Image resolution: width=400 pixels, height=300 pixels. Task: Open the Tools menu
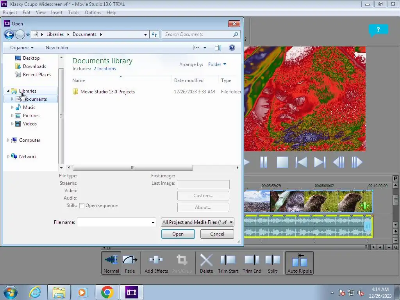(x=73, y=12)
